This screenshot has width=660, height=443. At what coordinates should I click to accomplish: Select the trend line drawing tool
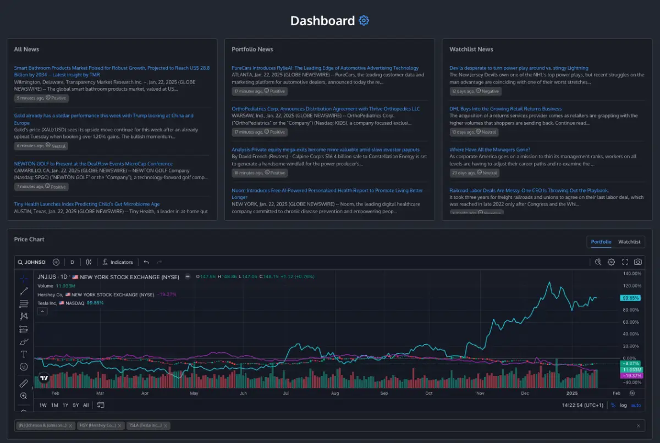pos(24,291)
